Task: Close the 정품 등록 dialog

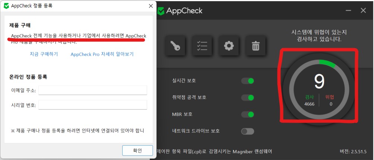Action: click(x=151, y=6)
